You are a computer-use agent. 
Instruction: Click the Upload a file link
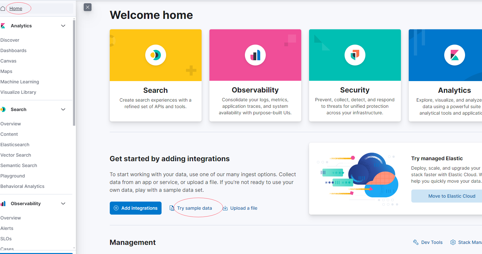[x=244, y=208]
